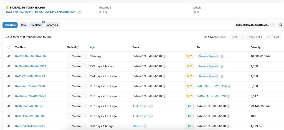The image size is (284, 130).
Task: Click the search magnifier icon
Action: 281,25
